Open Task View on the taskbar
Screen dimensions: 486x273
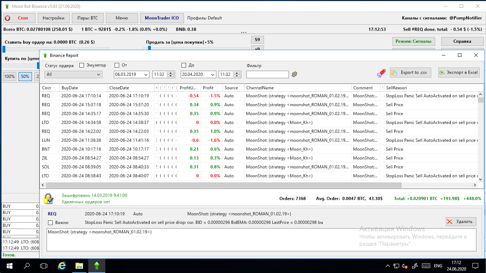coord(44,266)
